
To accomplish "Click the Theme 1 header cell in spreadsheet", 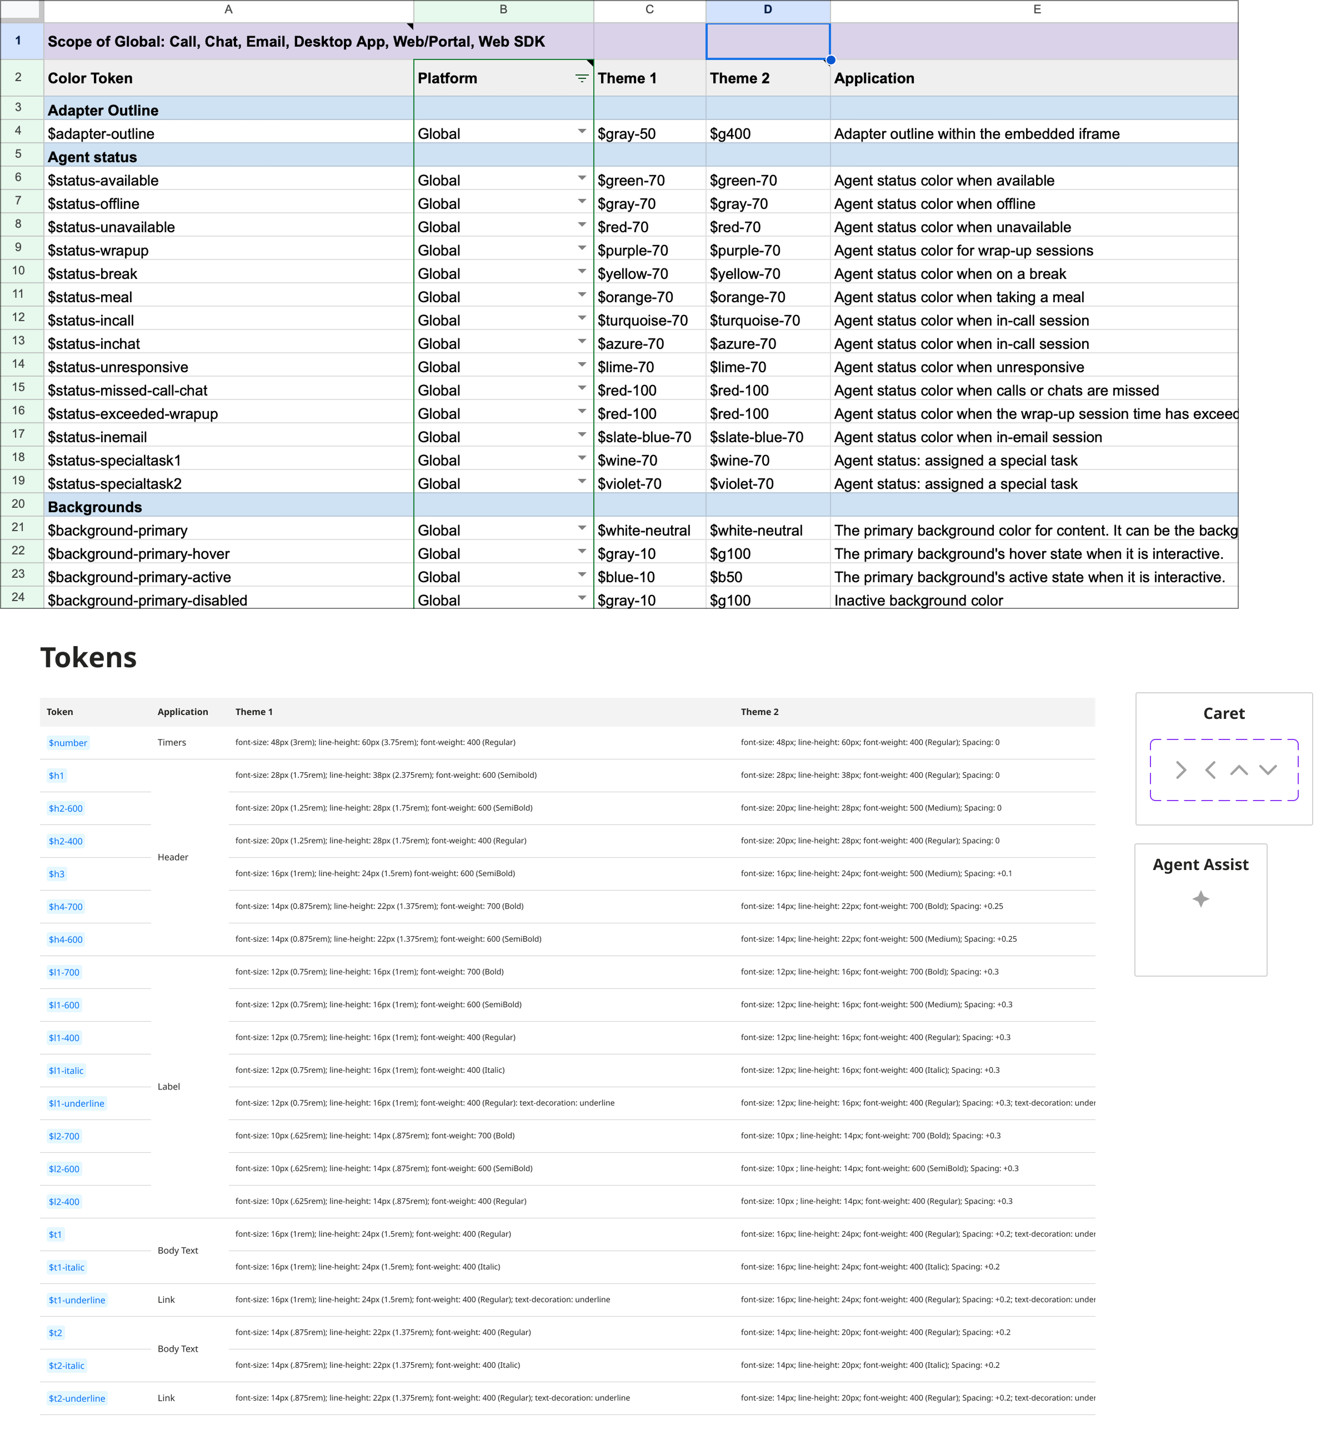I will click(x=649, y=78).
